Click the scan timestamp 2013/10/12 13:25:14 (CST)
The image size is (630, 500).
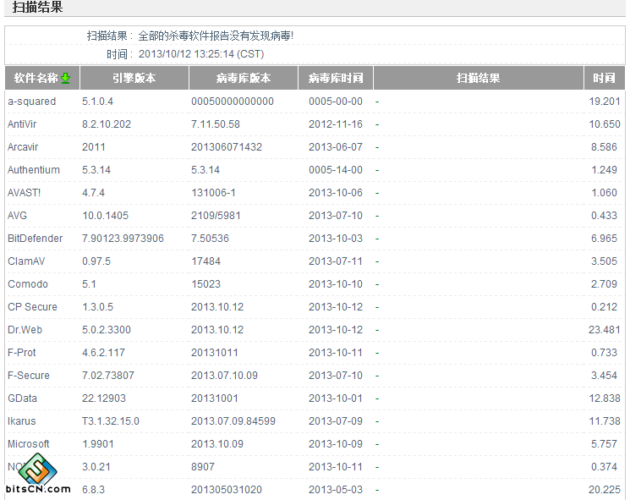(201, 54)
